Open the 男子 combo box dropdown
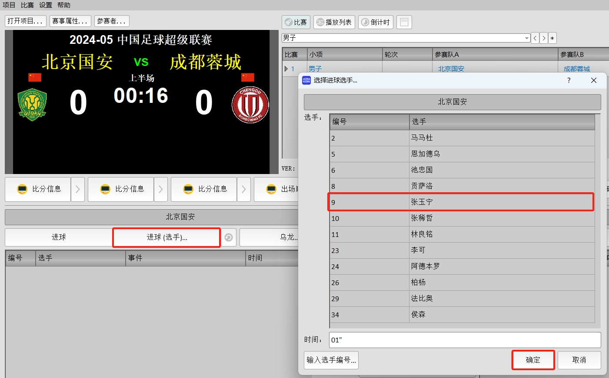Screen dimensions: 609x378 click(x=526, y=38)
